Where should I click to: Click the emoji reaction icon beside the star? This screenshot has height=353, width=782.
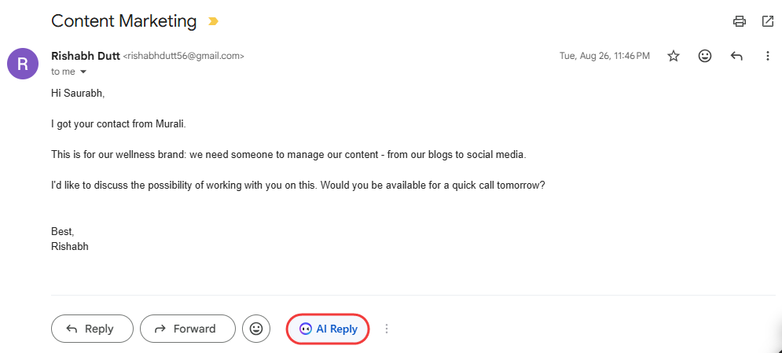pyautogui.click(x=705, y=56)
